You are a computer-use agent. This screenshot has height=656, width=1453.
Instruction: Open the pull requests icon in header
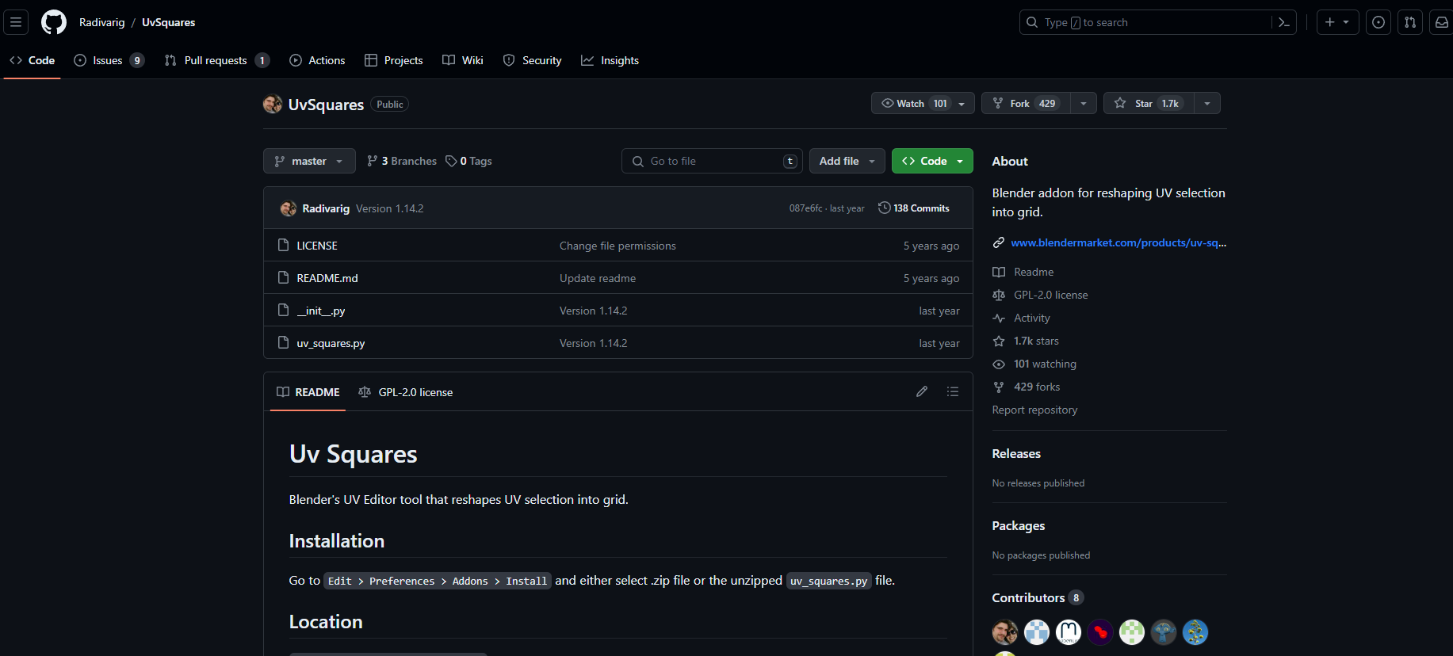[1410, 22]
